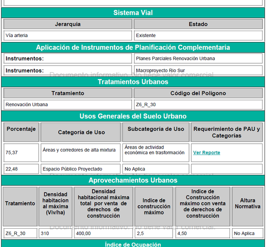This screenshot has width=266, height=247.
Task: Click Tratamiento header in Tratamientos Urbanos table
Action: 68,93
